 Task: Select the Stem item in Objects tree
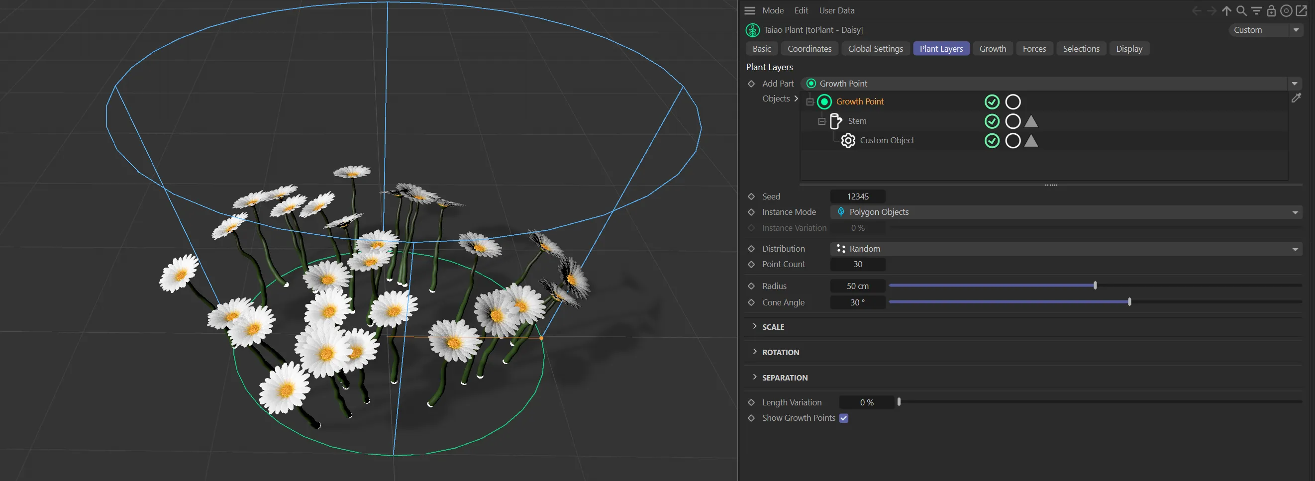point(857,121)
